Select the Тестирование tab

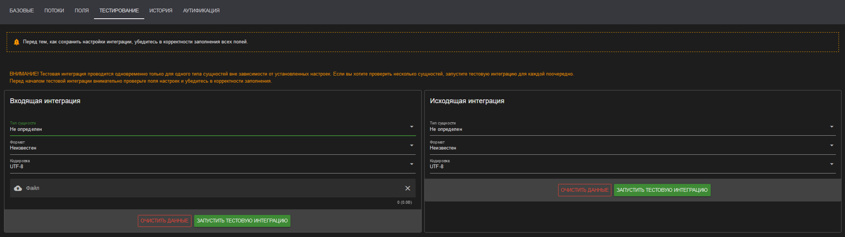(119, 10)
